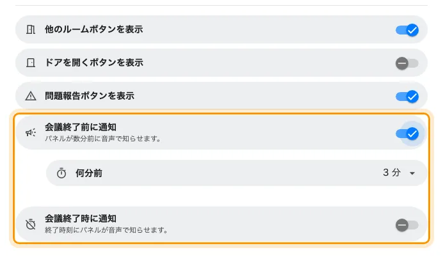Click the checkmark knob on 会議終了前に通知 switch

point(412,134)
